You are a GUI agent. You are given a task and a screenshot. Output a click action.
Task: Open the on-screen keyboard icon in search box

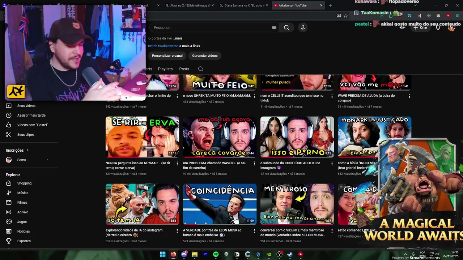(x=274, y=27)
